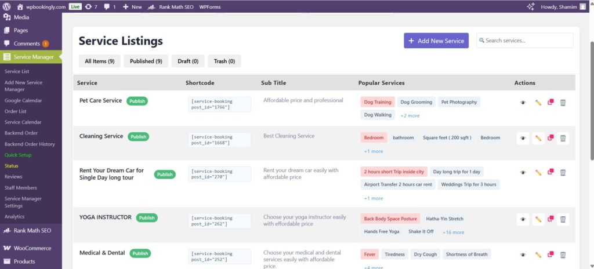Open the Quick Setup sidebar link
This screenshot has height=269, width=594.
click(x=18, y=155)
